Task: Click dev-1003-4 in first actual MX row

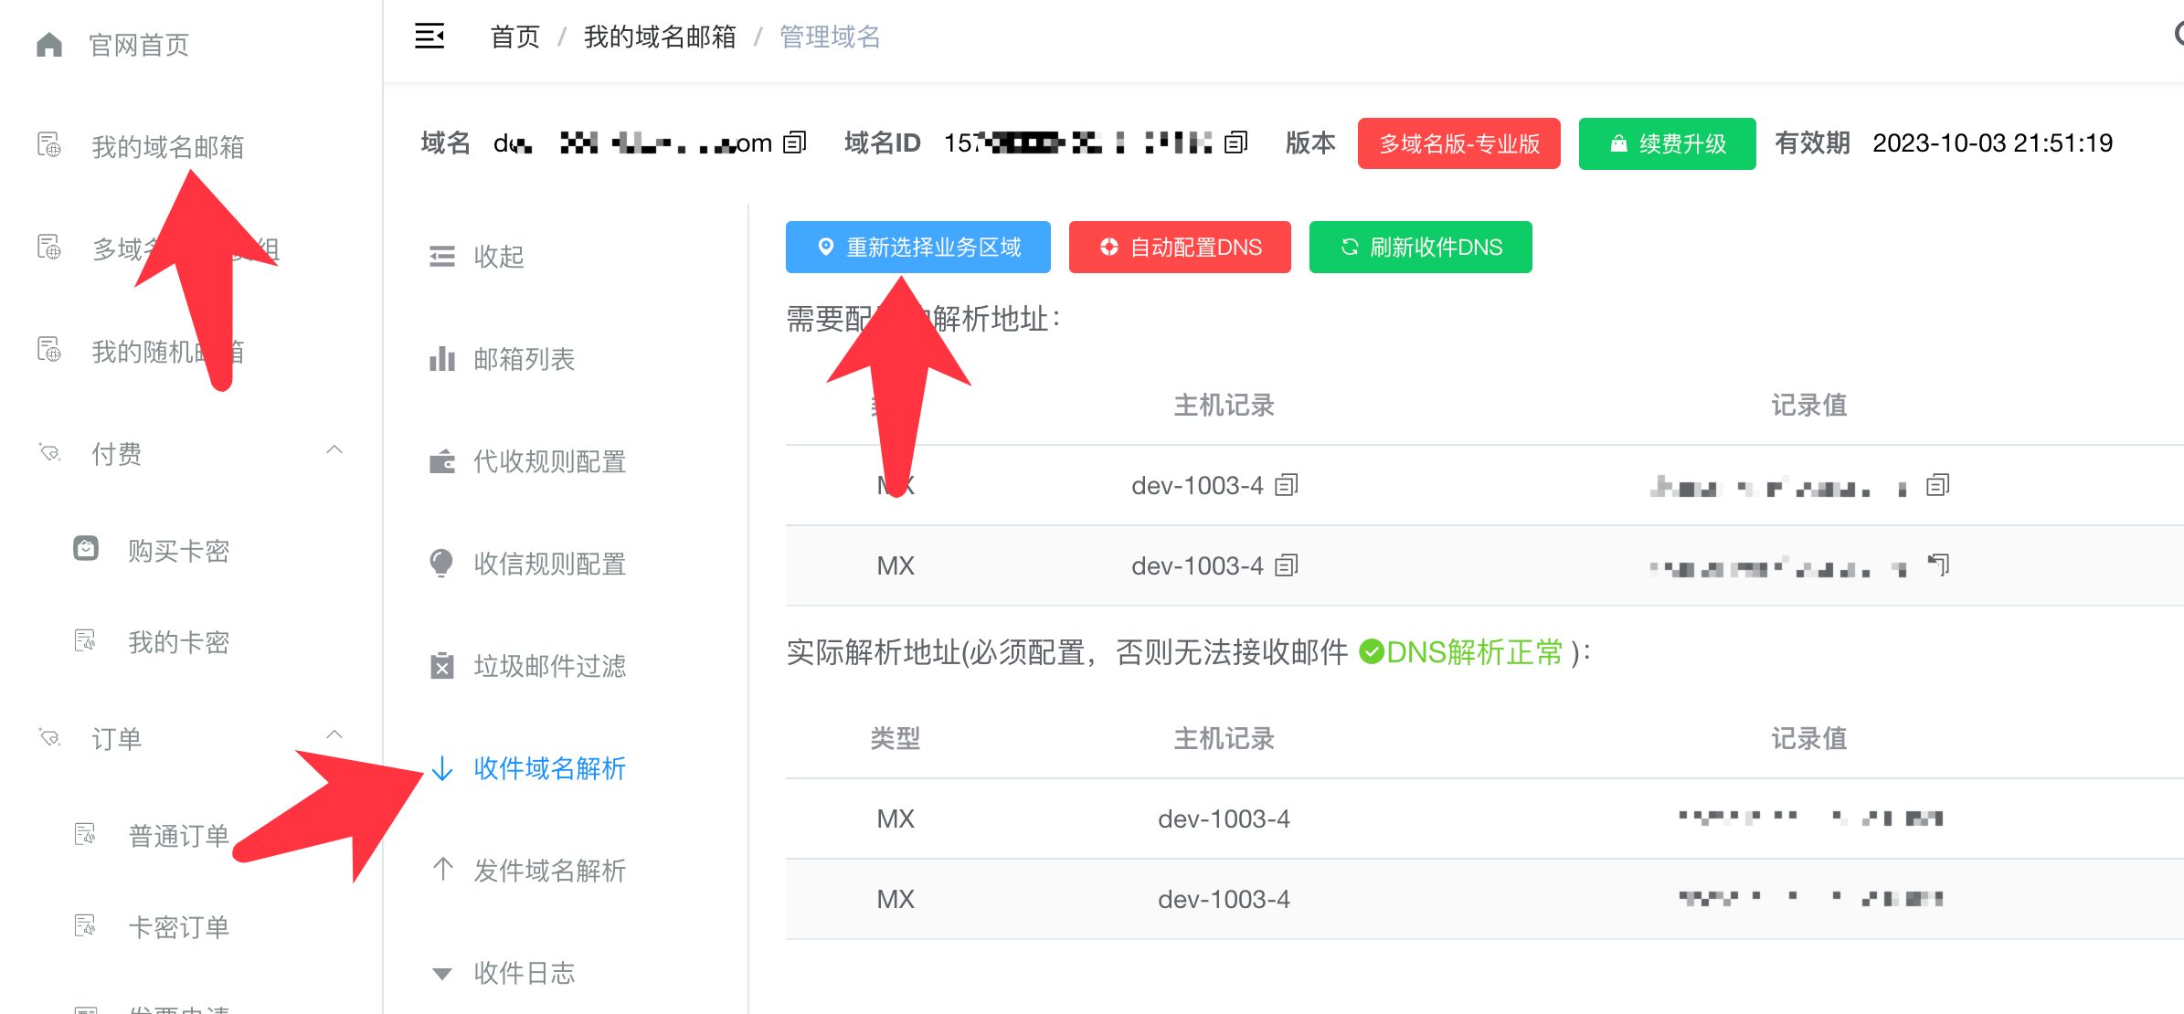Action: tap(1225, 819)
